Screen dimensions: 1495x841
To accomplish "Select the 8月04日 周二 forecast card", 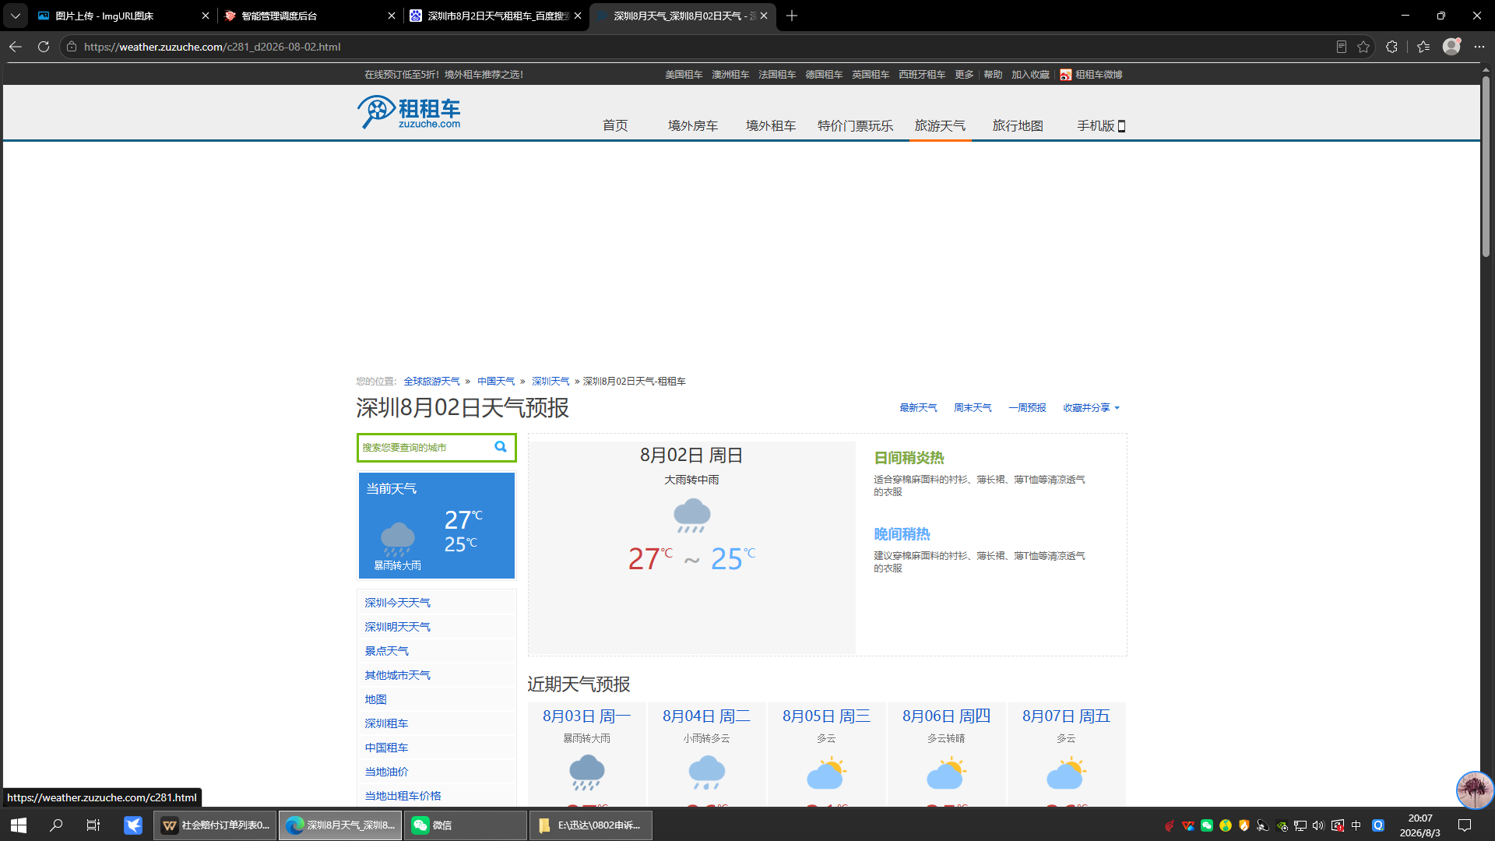I will point(707,755).
